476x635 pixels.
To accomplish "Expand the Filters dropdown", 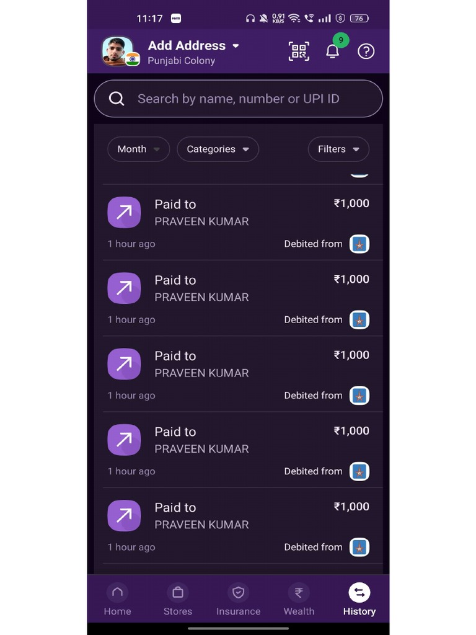I will click(338, 149).
